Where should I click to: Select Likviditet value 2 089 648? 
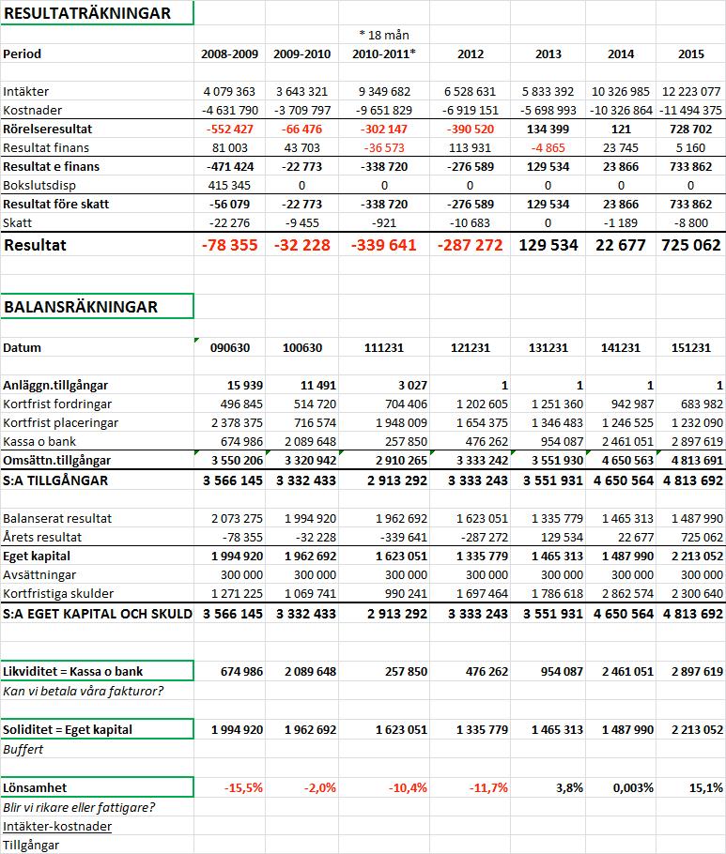point(310,672)
